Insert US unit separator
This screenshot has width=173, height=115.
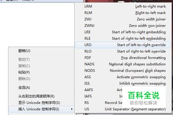(x=123, y=109)
